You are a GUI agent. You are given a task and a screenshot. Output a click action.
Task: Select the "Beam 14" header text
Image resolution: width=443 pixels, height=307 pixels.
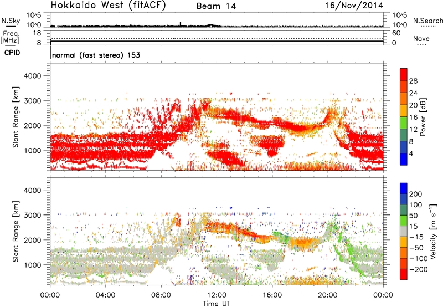pos(216,6)
